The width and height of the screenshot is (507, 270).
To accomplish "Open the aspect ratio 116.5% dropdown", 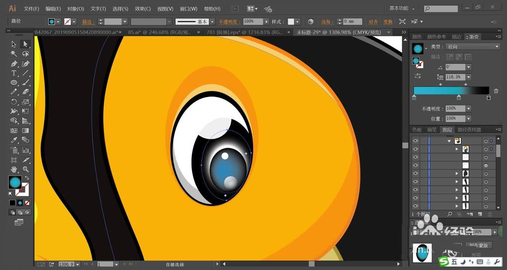I will pyautogui.click(x=469, y=77).
